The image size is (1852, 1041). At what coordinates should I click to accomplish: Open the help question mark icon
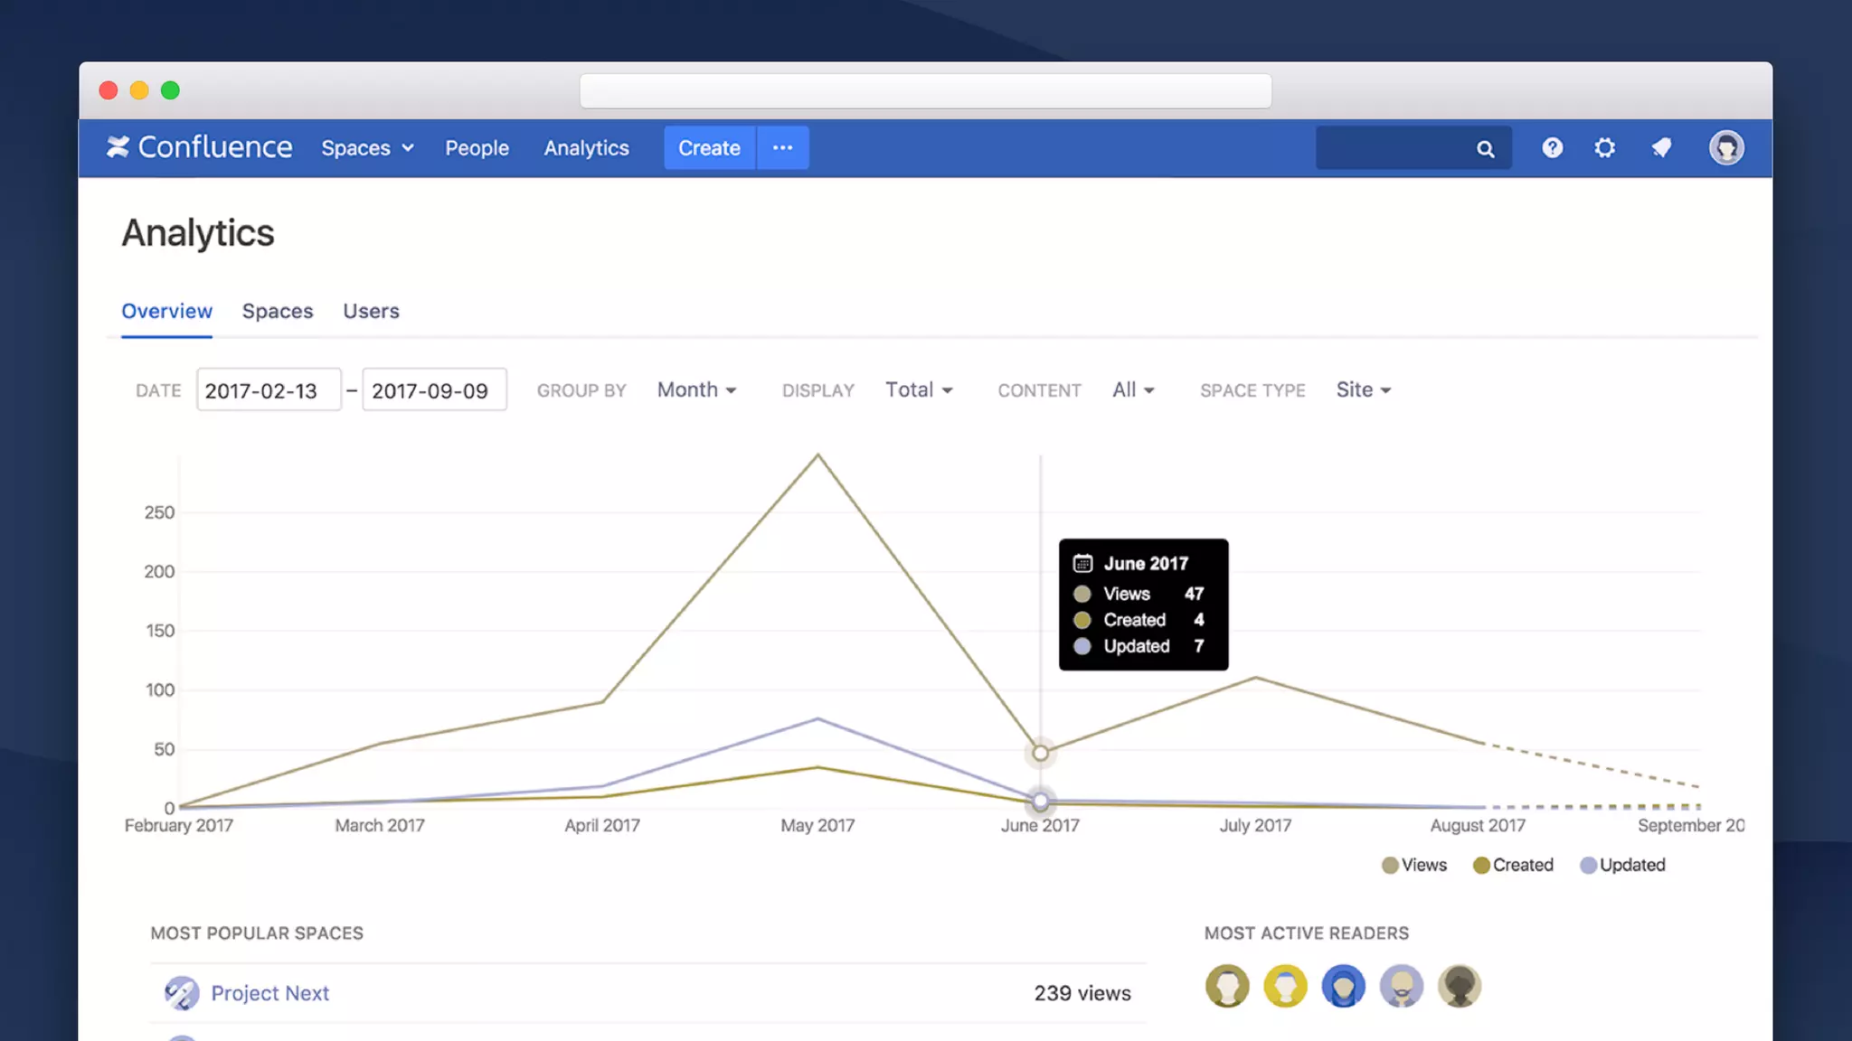1552,148
